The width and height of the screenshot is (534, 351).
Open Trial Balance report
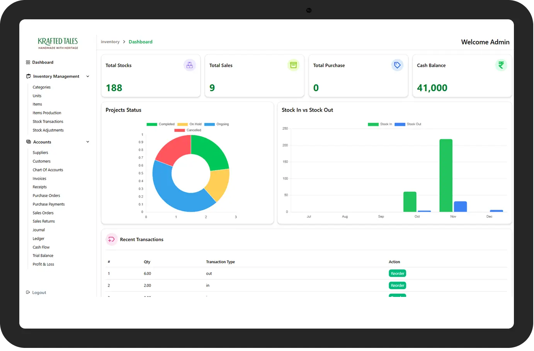tap(43, 256)
